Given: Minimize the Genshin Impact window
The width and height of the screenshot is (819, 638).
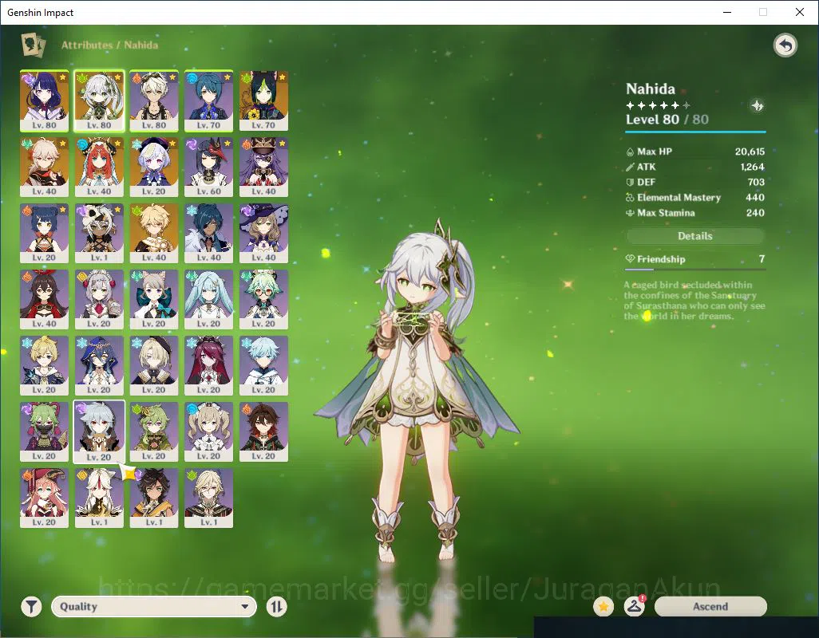Looking at the screenshot, I should click(727, 12).
